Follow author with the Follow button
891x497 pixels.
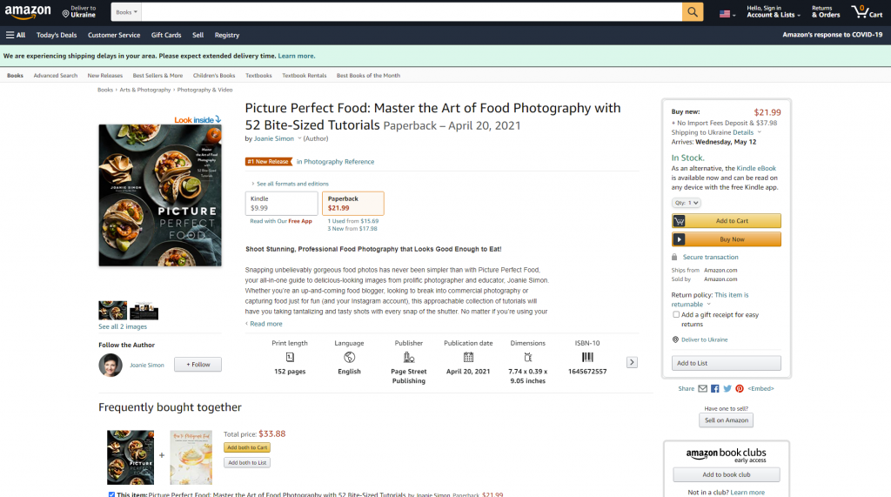[x=198, y=365]
